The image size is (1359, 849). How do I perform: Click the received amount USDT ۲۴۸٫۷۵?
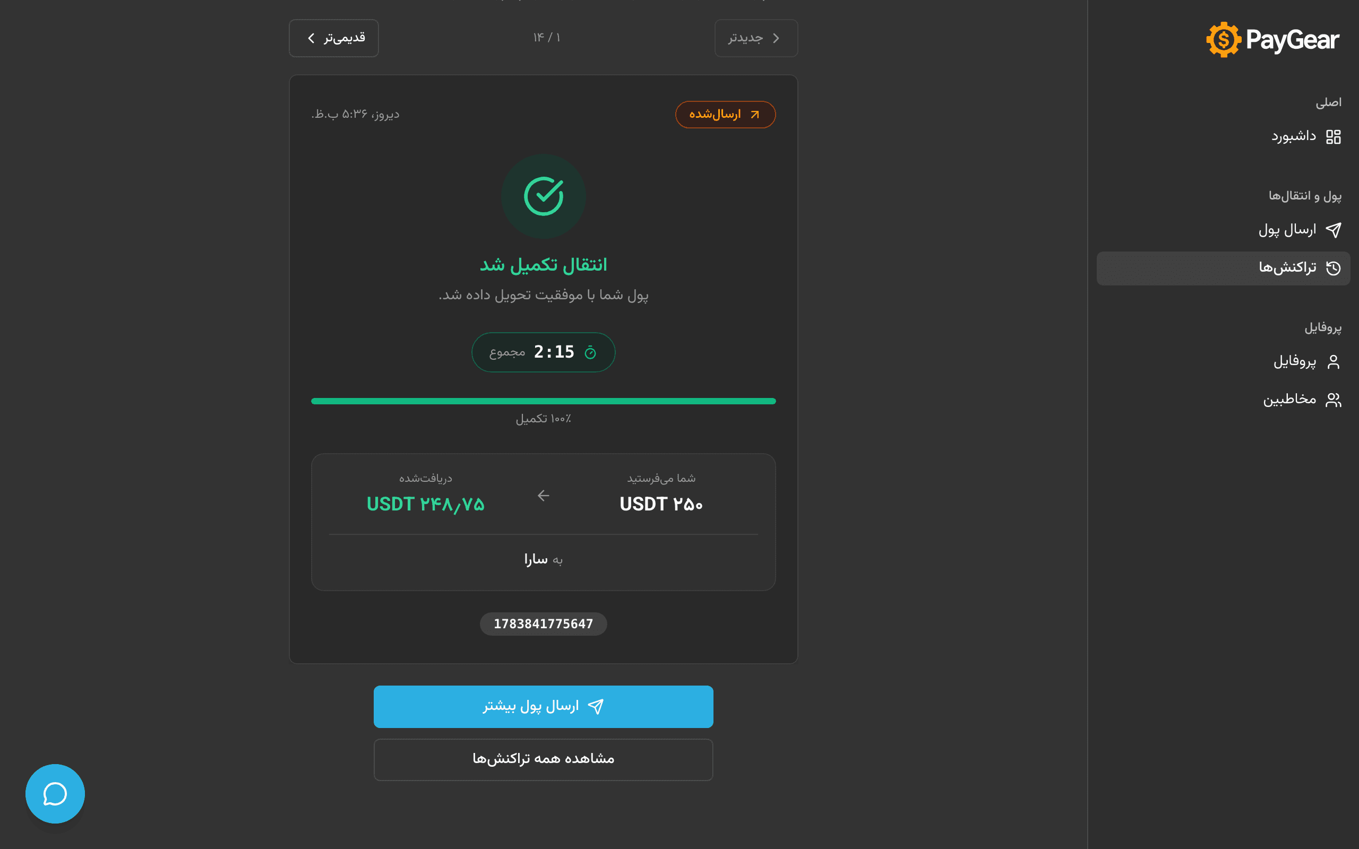point(425,504)
